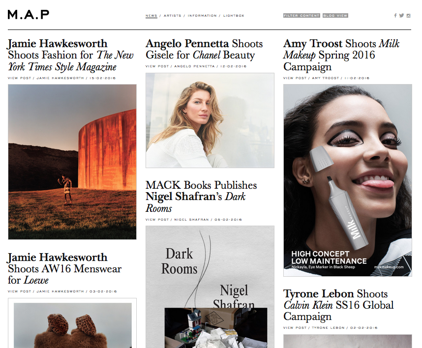Go to the Artists page

pos(173,16)
